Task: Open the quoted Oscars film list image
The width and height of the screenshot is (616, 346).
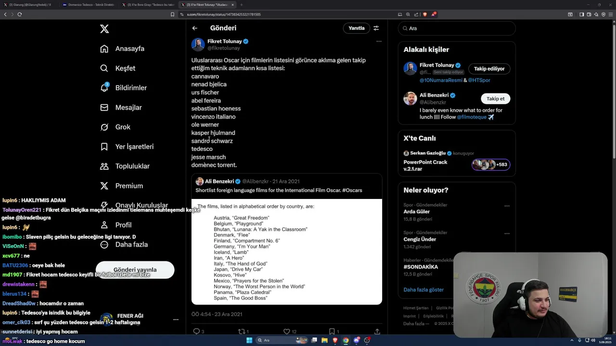Action: [287, 251]
